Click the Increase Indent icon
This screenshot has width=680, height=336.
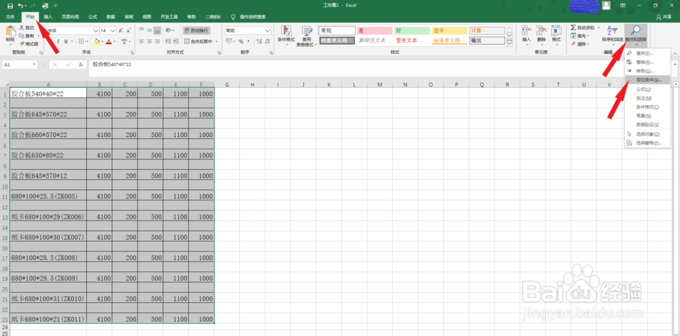click(x=175, y=41)
